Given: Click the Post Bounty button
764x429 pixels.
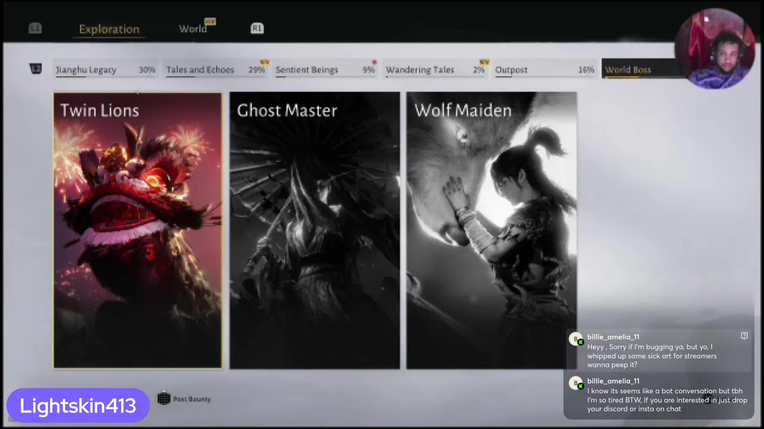Looking at the screenshot, I should click(x=184, y=399).
